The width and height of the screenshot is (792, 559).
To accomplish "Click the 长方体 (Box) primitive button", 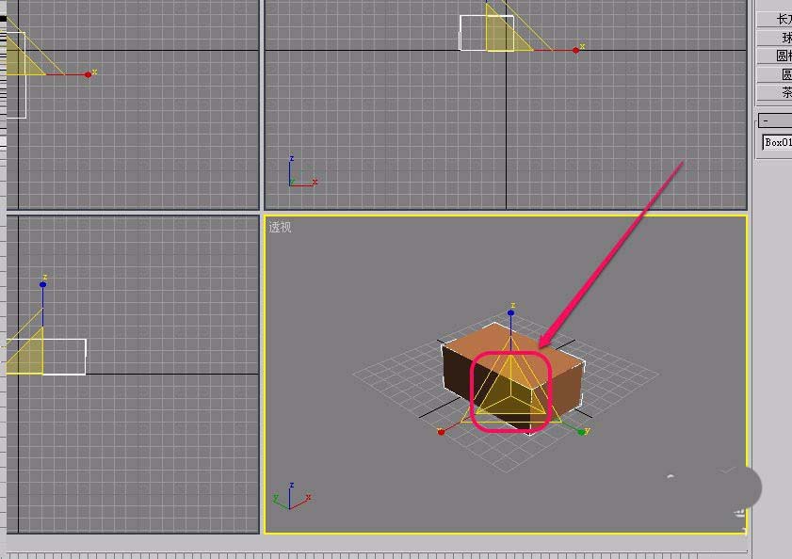I will click(x=776, y=19).
